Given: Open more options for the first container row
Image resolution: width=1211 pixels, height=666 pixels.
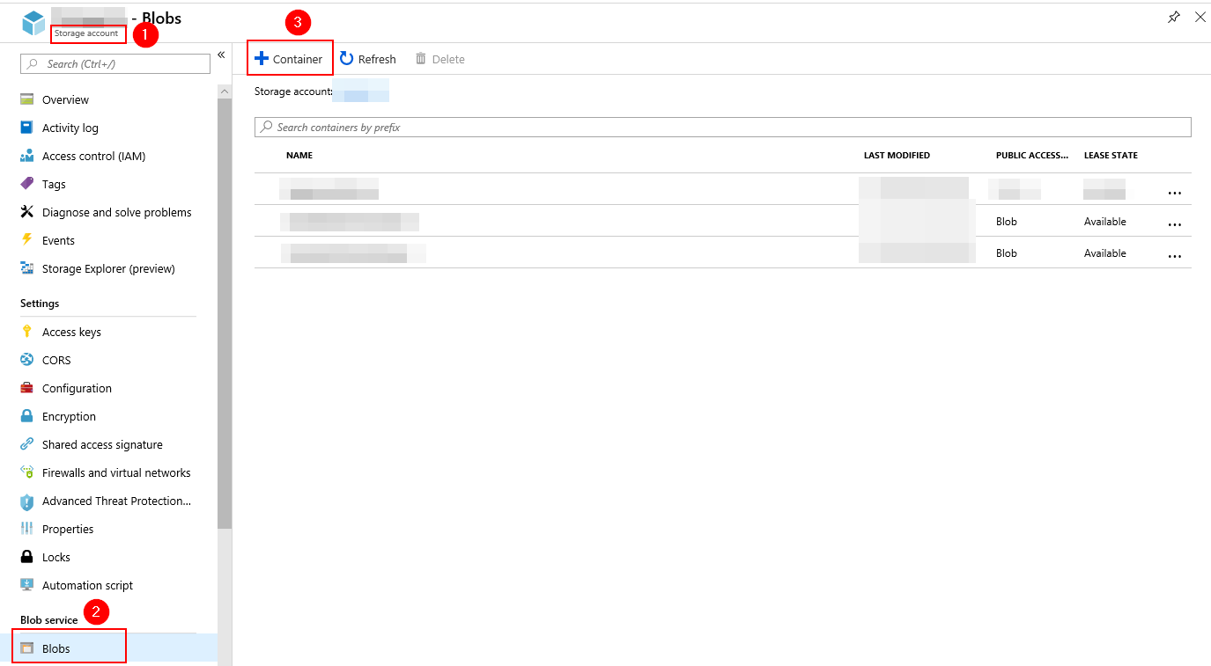Looking at the screenshot, I should coord(1174,192).
